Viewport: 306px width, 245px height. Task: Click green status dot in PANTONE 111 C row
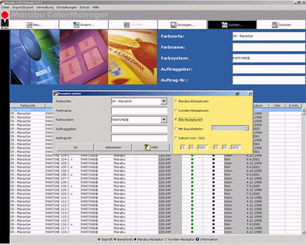click(x=192, y=201)
